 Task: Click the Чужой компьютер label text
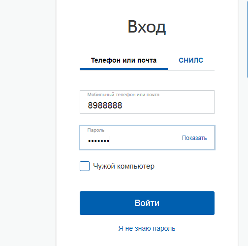click(124, 166)
